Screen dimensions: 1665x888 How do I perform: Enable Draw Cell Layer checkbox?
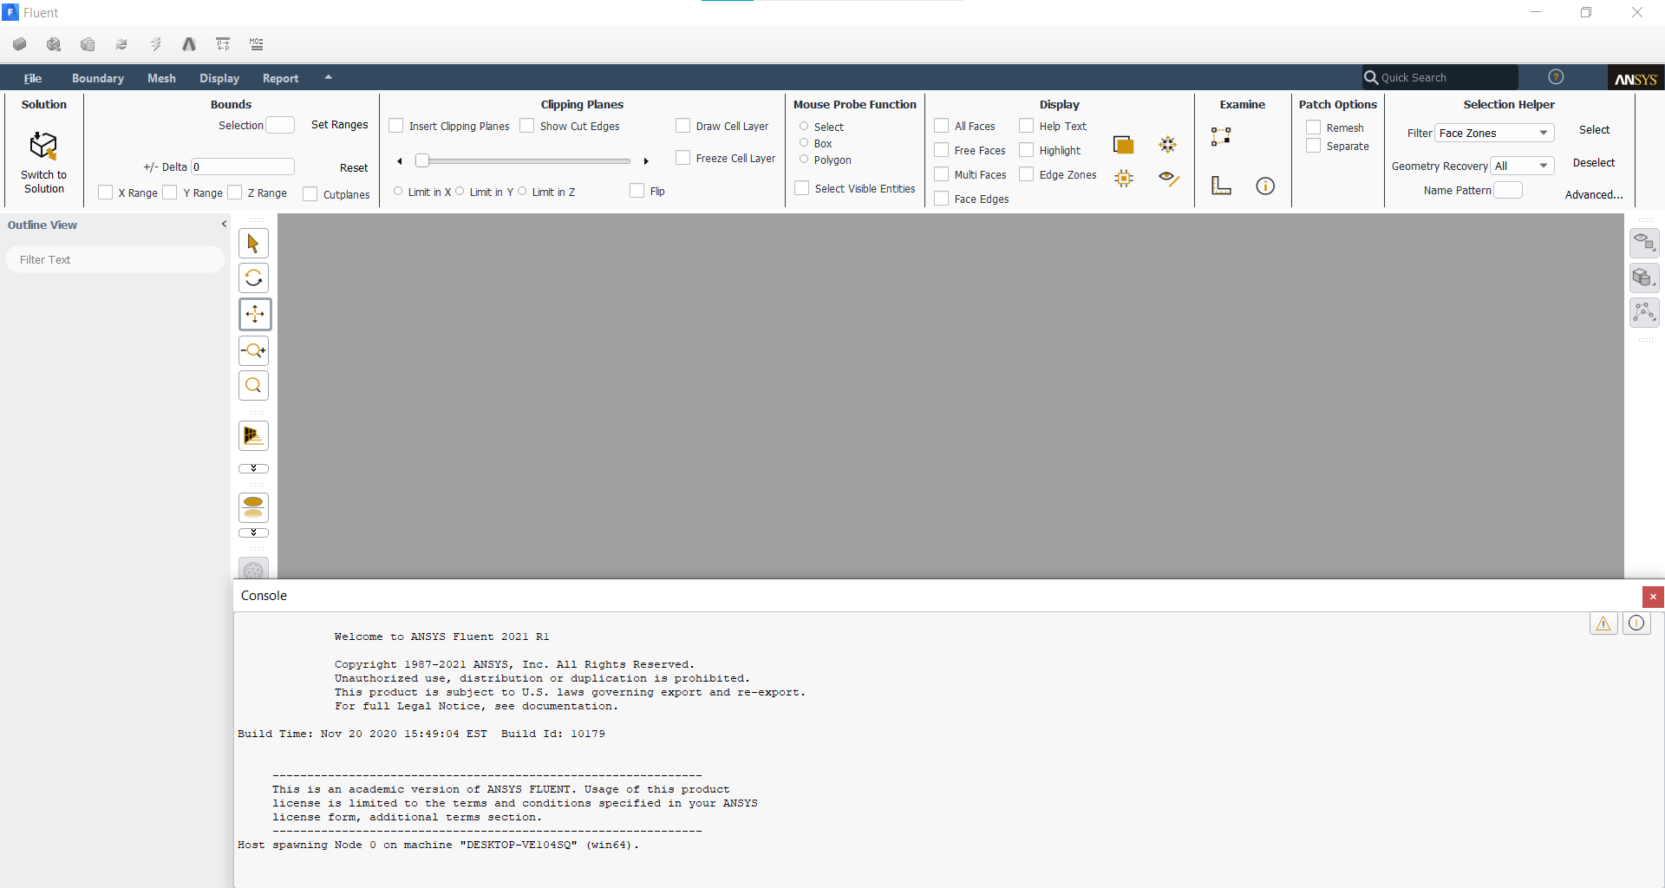(683, 126)
